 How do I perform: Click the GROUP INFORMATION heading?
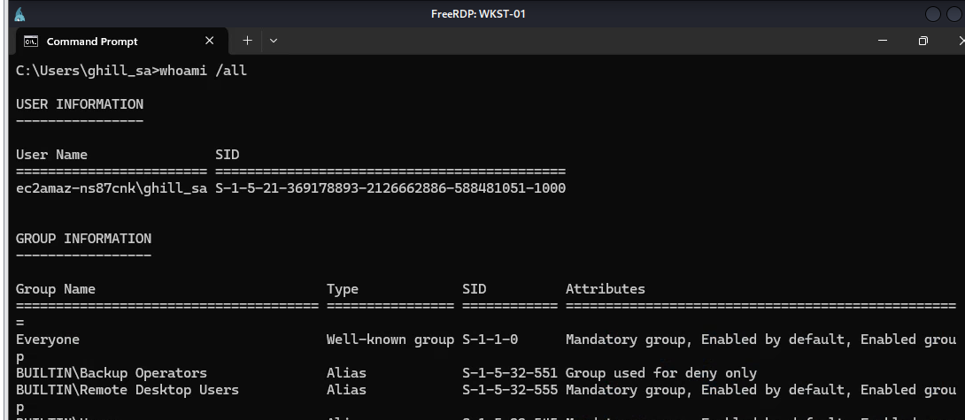click(x=83, y=239)
